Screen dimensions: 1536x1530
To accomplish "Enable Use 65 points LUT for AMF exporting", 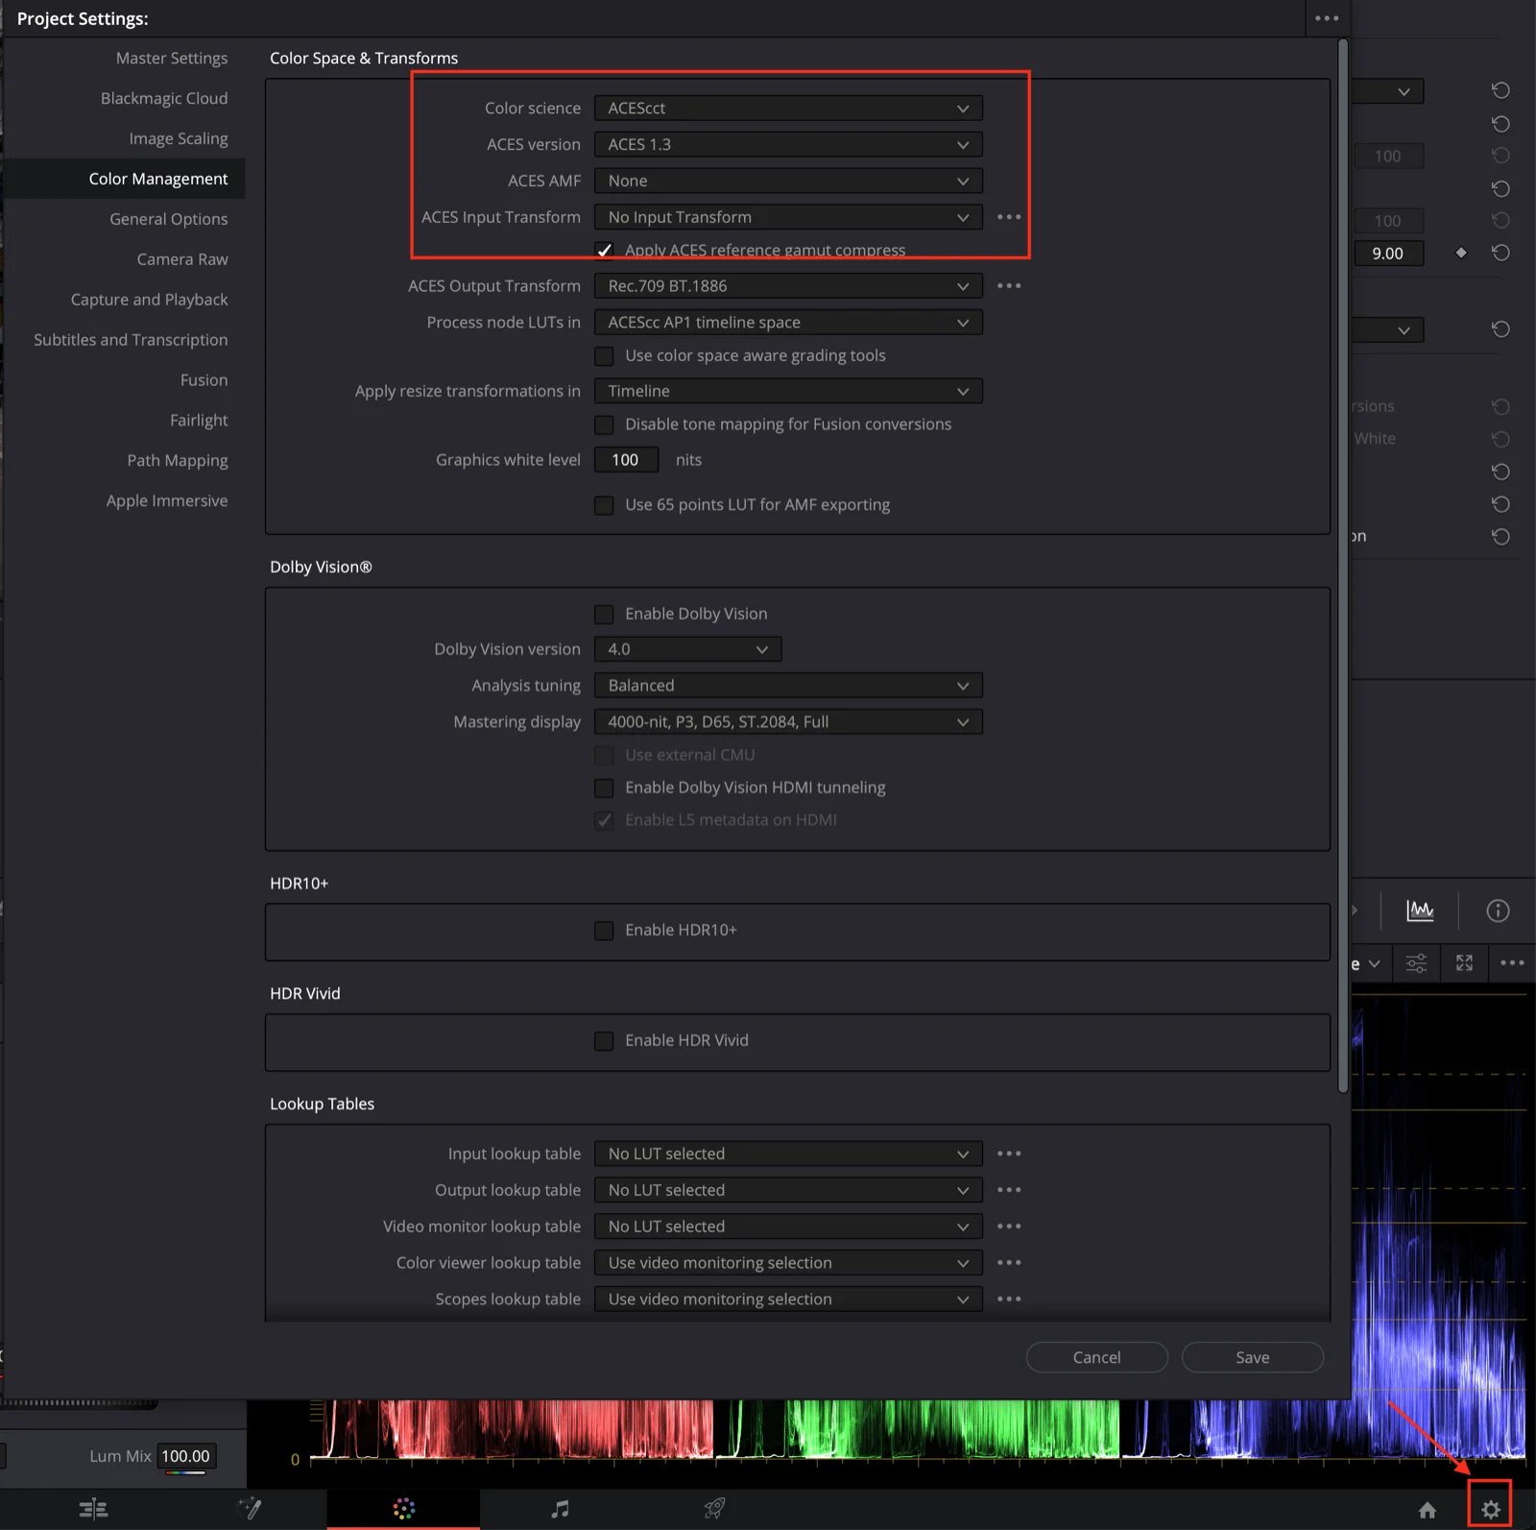I will click(604, 505).
